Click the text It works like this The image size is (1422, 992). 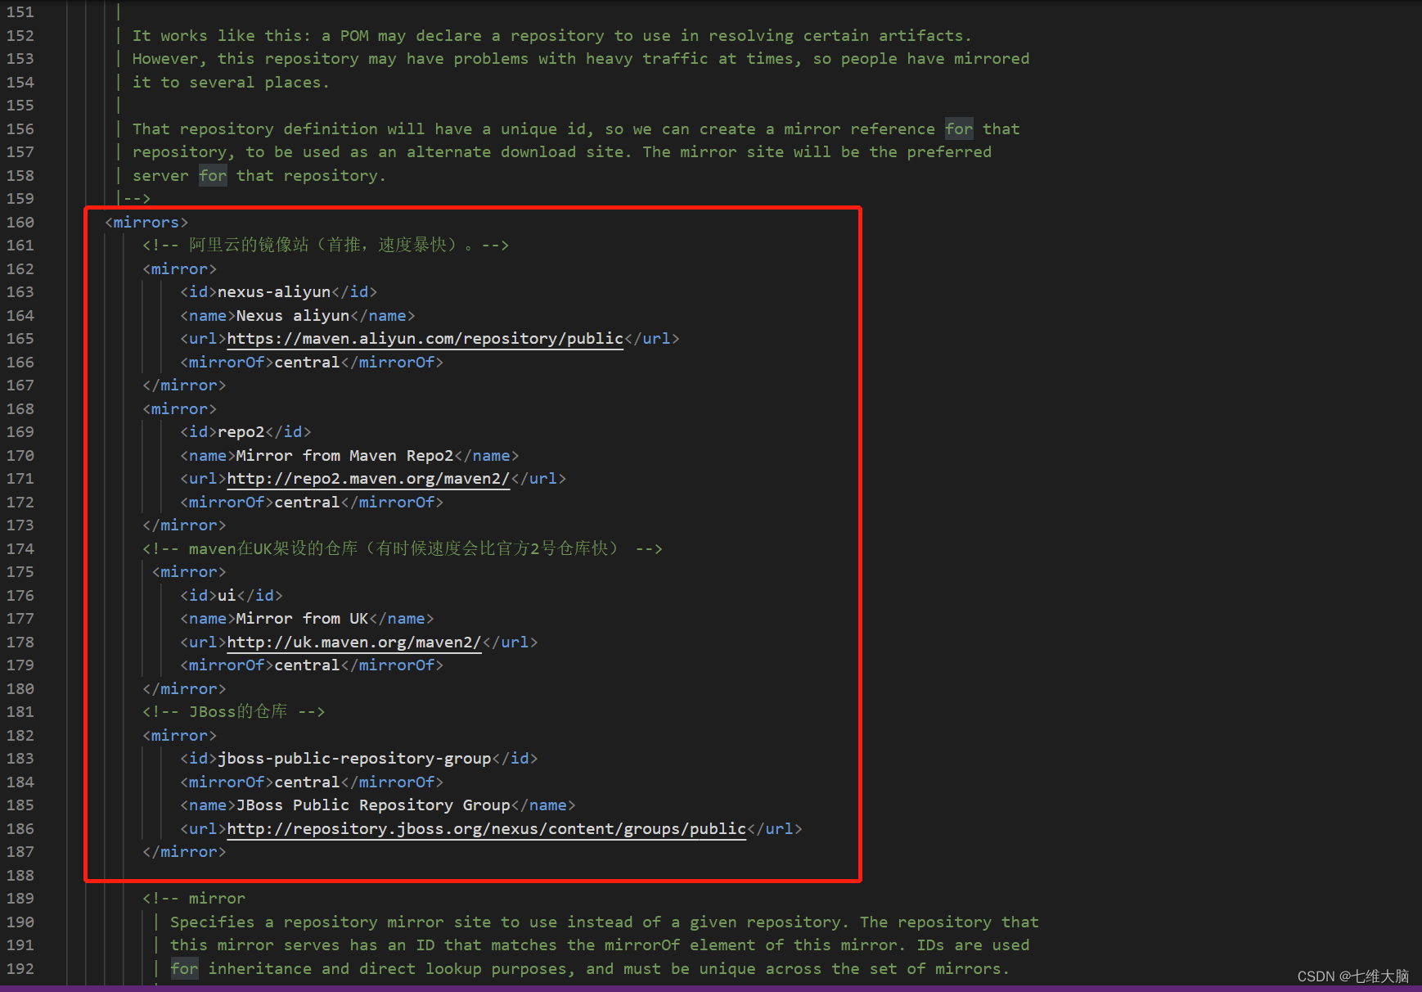[x=222, y=36]
